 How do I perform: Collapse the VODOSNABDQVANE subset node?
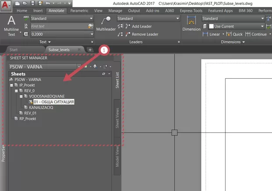(x=21, y=96)
